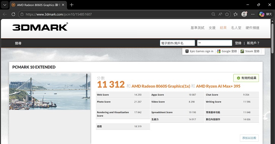Click the Chat Score row
Viewport: 275px width, 144px height.
[x=232, y=95]
